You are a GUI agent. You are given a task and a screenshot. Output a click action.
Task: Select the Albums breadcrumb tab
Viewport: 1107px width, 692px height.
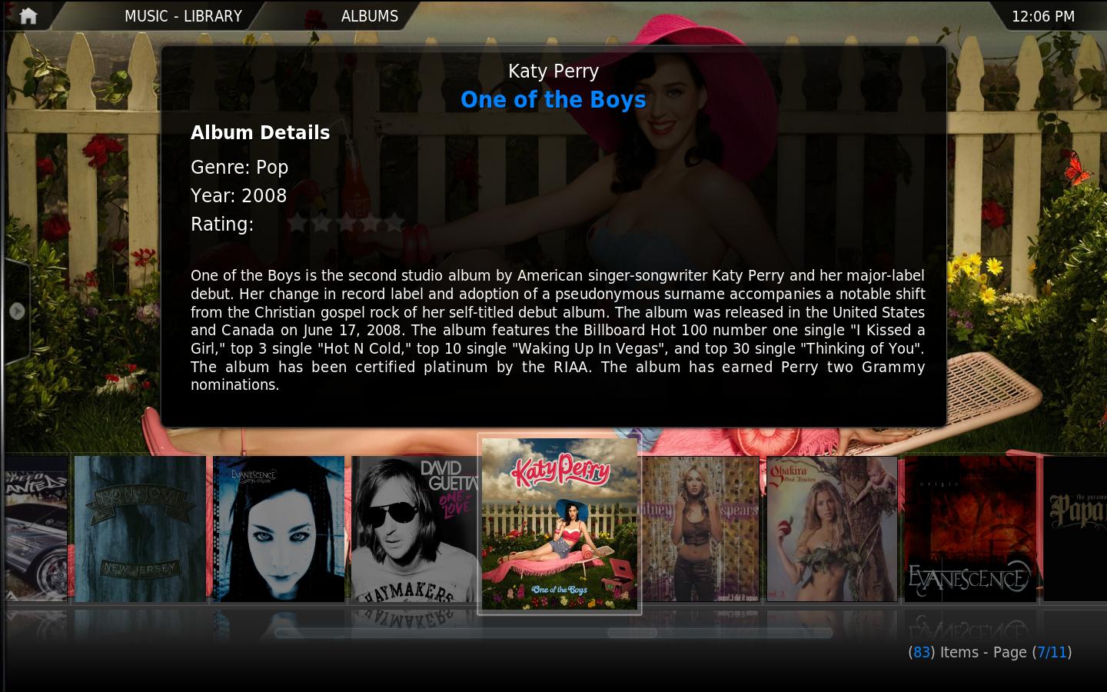pyautogui.click(x=370, y=16)
